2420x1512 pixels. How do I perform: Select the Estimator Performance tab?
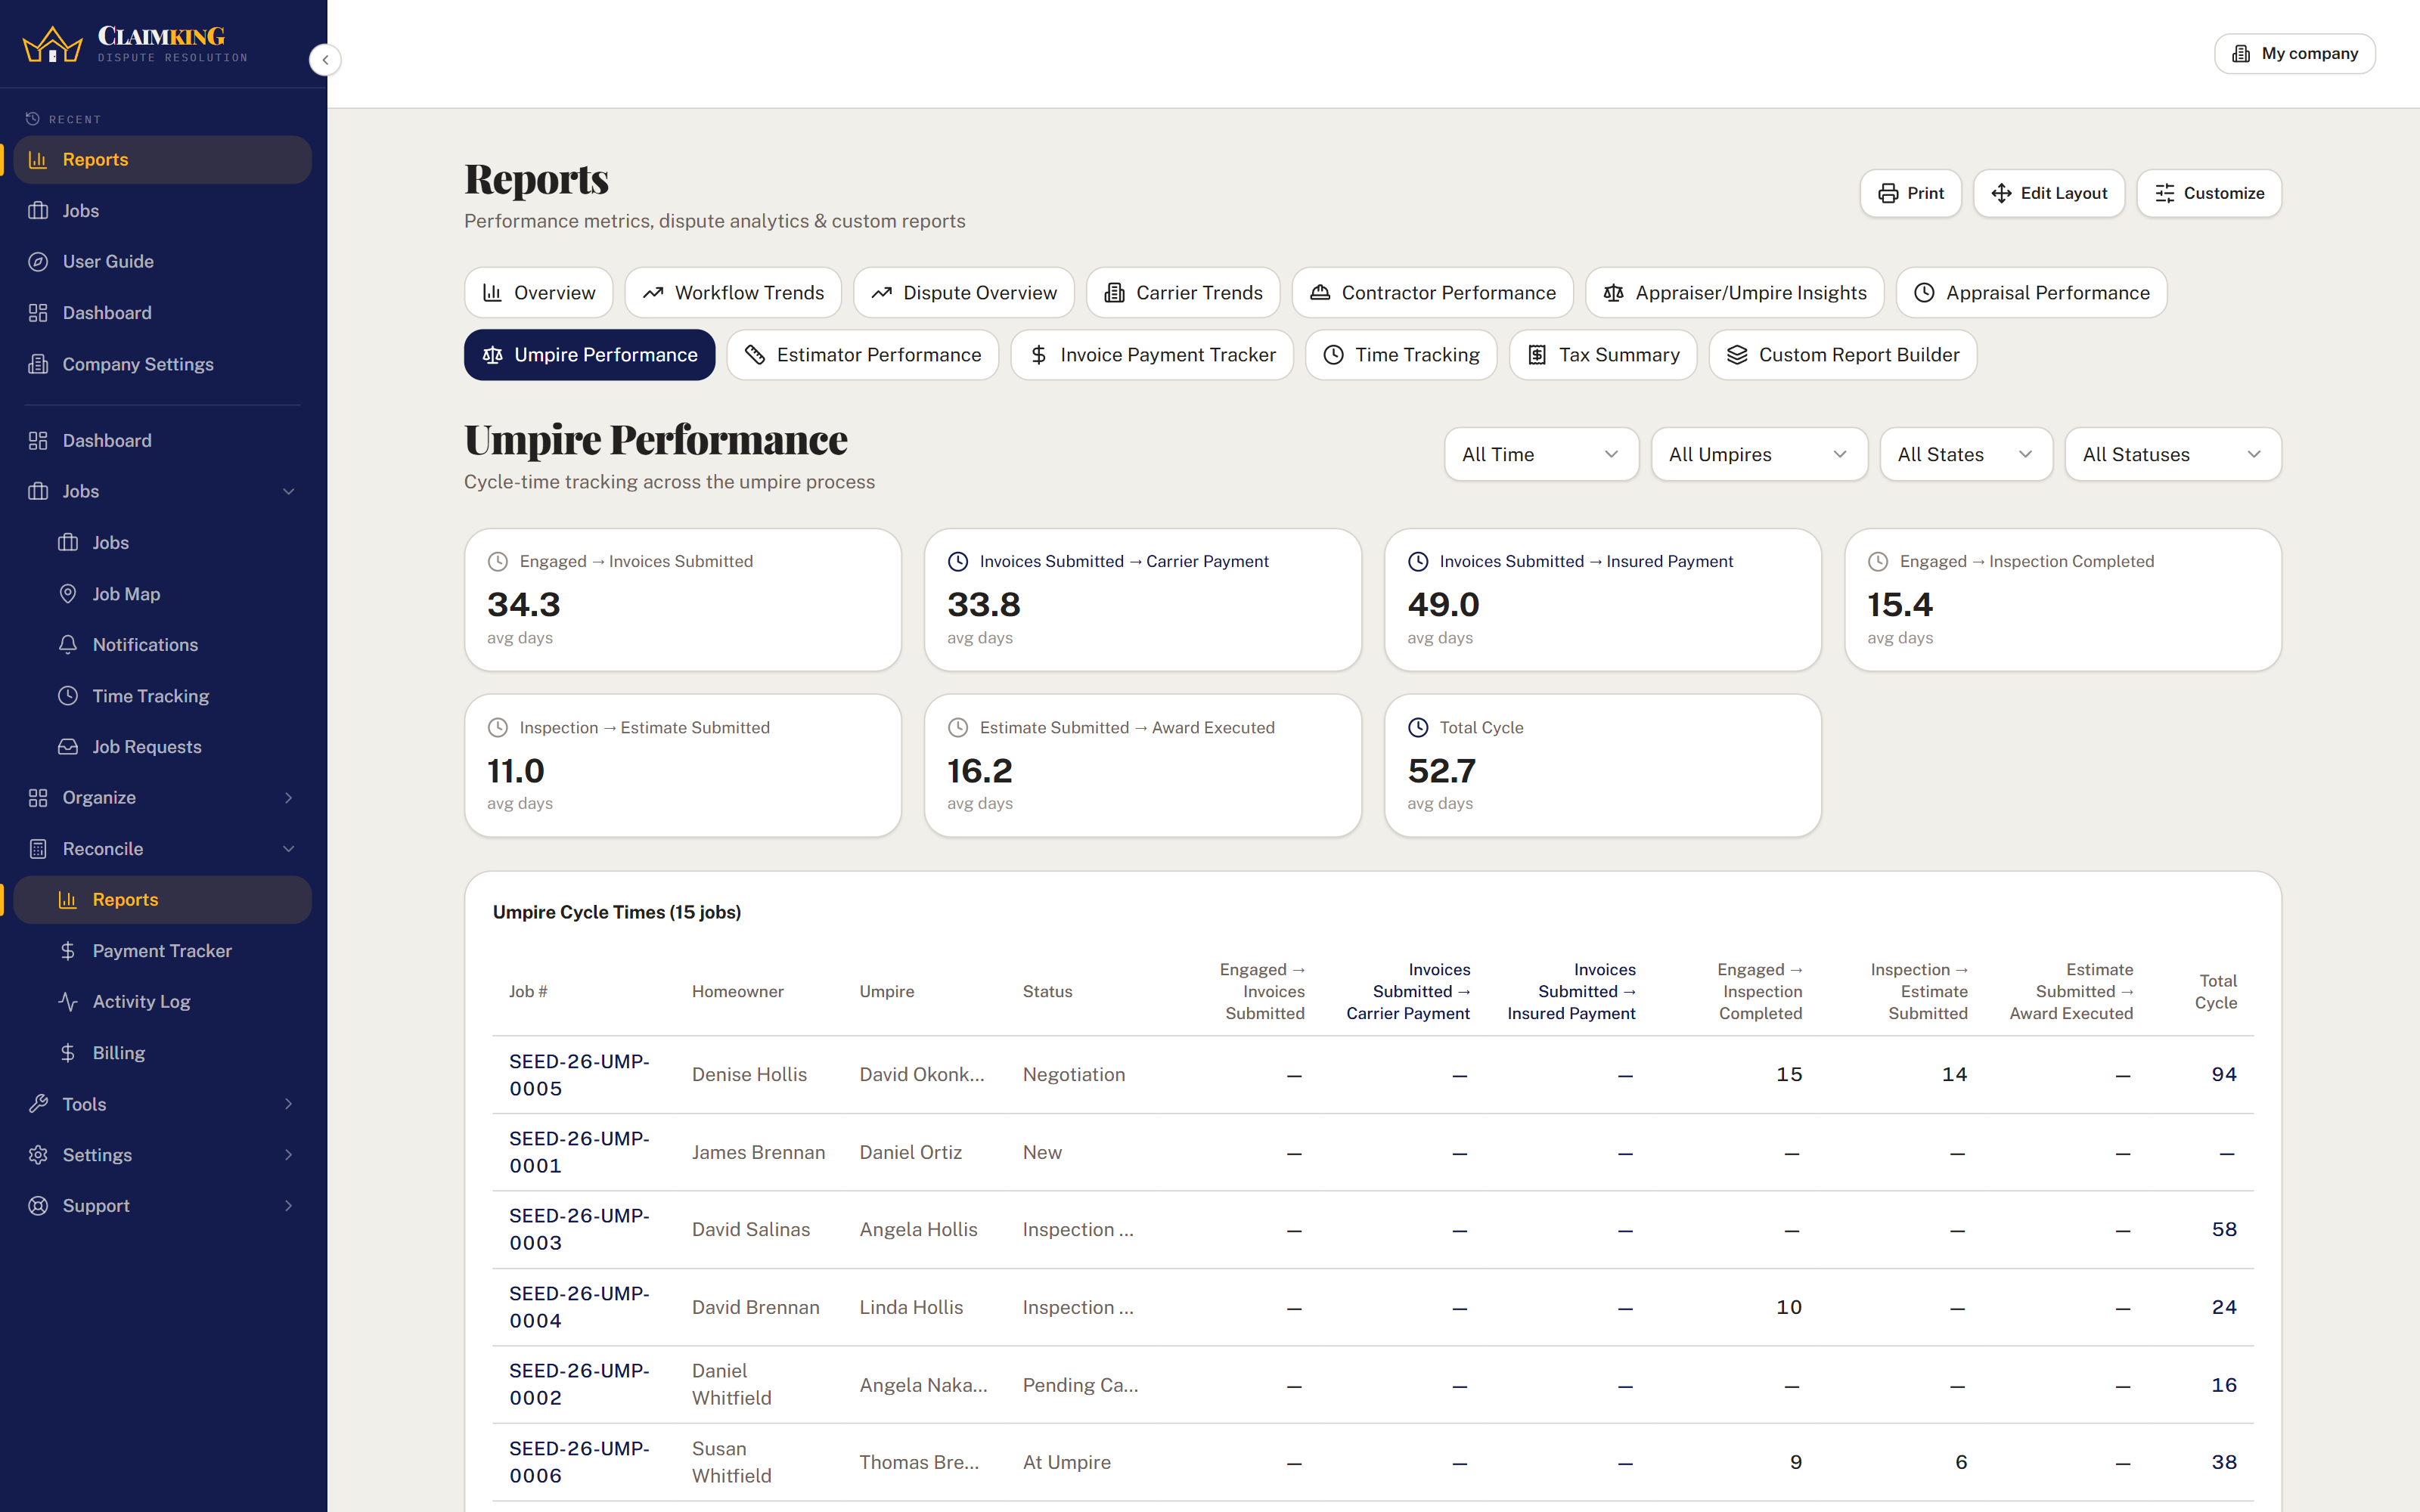(x=863, y=355)
